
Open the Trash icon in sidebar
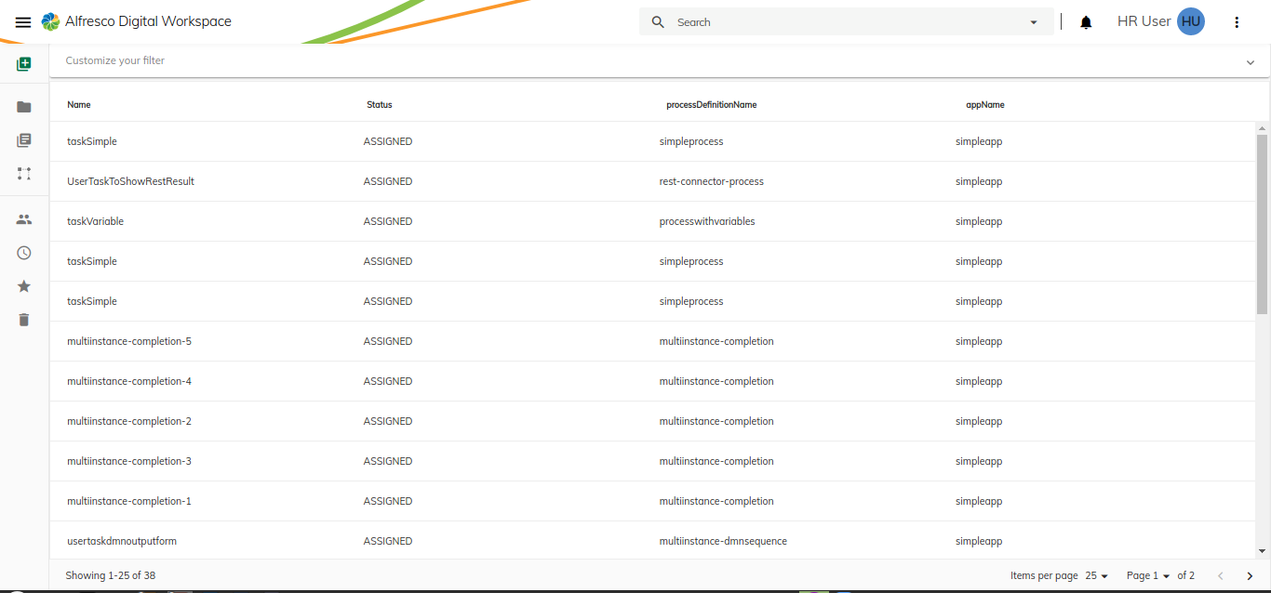(x=24, y=320)
